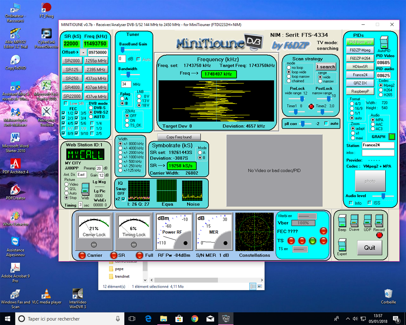Select Assistance Alpesinnov desktop icon

pyautogui.click(x=15, y=247)
